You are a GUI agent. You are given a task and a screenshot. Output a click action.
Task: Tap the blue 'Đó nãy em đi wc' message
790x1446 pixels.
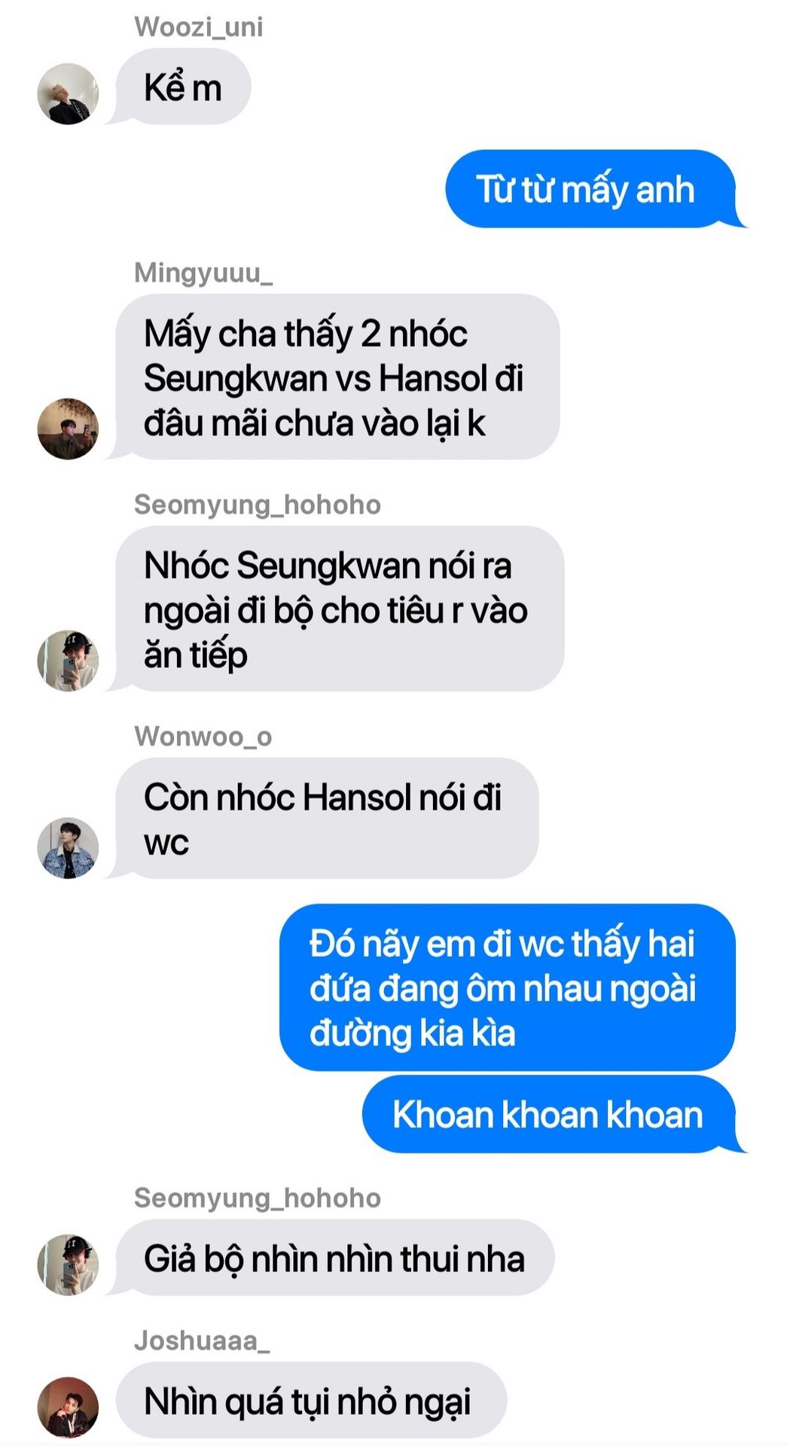click(x=507, y=987)
